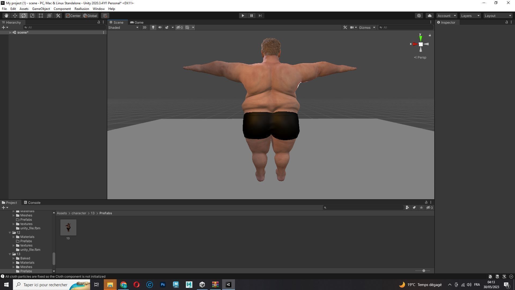This screenshot has width=515, height=290.
Task: Expand the Baked folder
Action: click(x=14, y=258)
